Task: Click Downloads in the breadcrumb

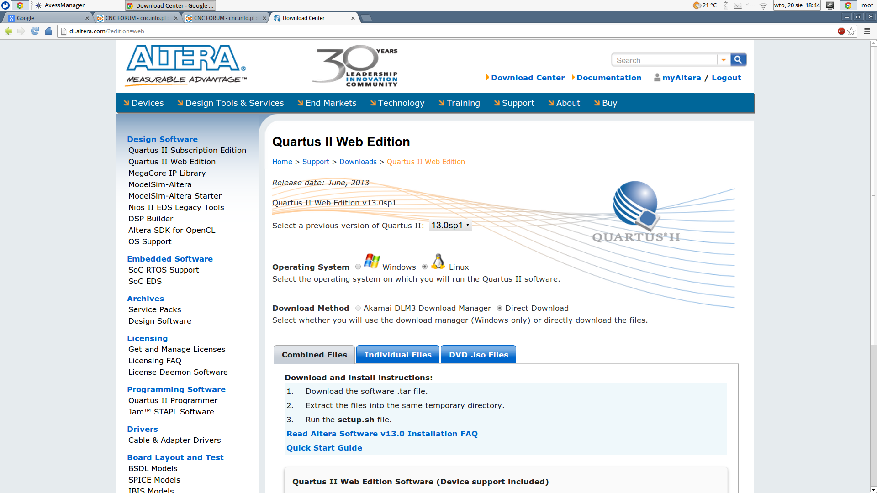Action: [x=358, y=162]
